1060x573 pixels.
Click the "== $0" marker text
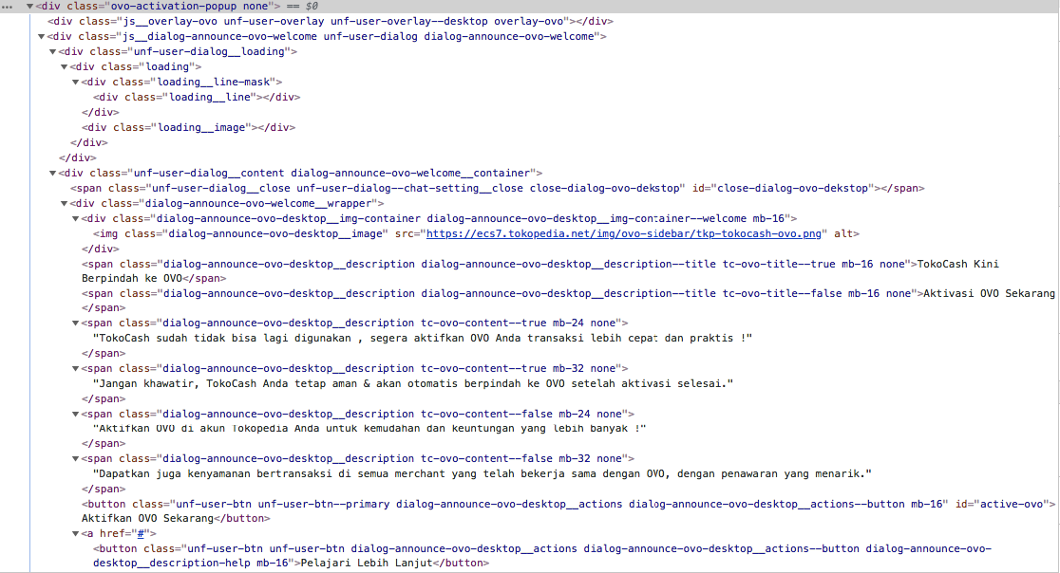pyautogui.click(x=304, y=6)
